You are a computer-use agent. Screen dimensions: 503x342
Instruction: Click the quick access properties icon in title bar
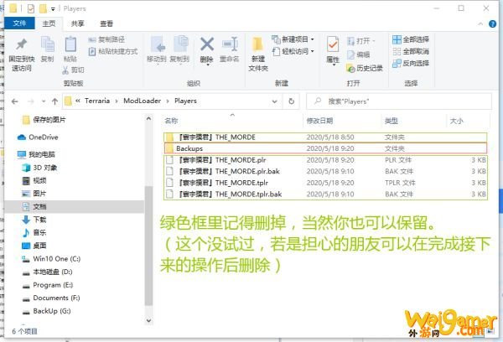pyautogui.click(x=31, y=8)
